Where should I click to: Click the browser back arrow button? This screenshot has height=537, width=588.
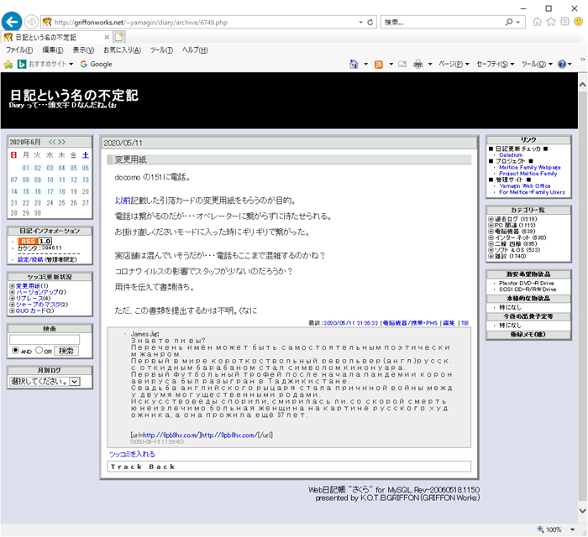13,22
